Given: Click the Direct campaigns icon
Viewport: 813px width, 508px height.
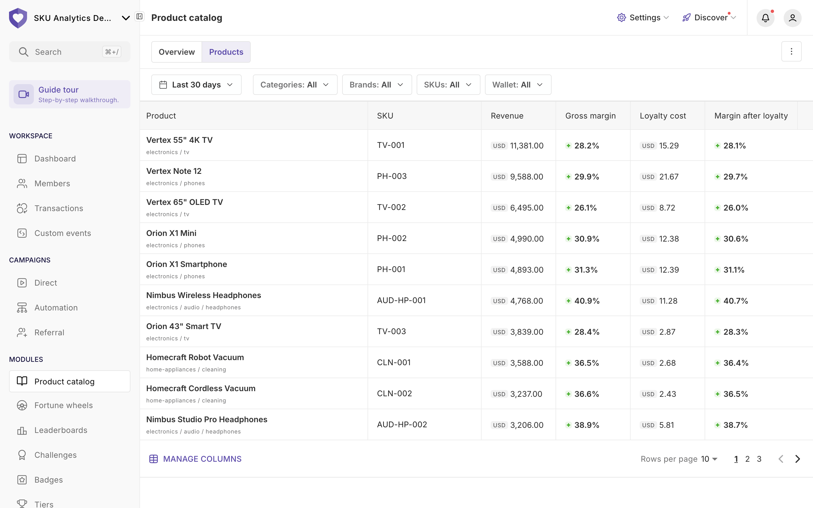Looking at the screenshot, I should [22, 283].
